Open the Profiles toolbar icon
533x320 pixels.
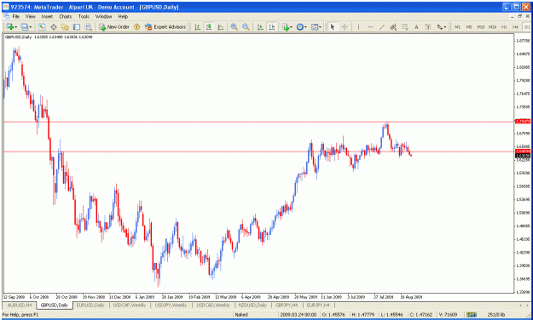point(24,26)
